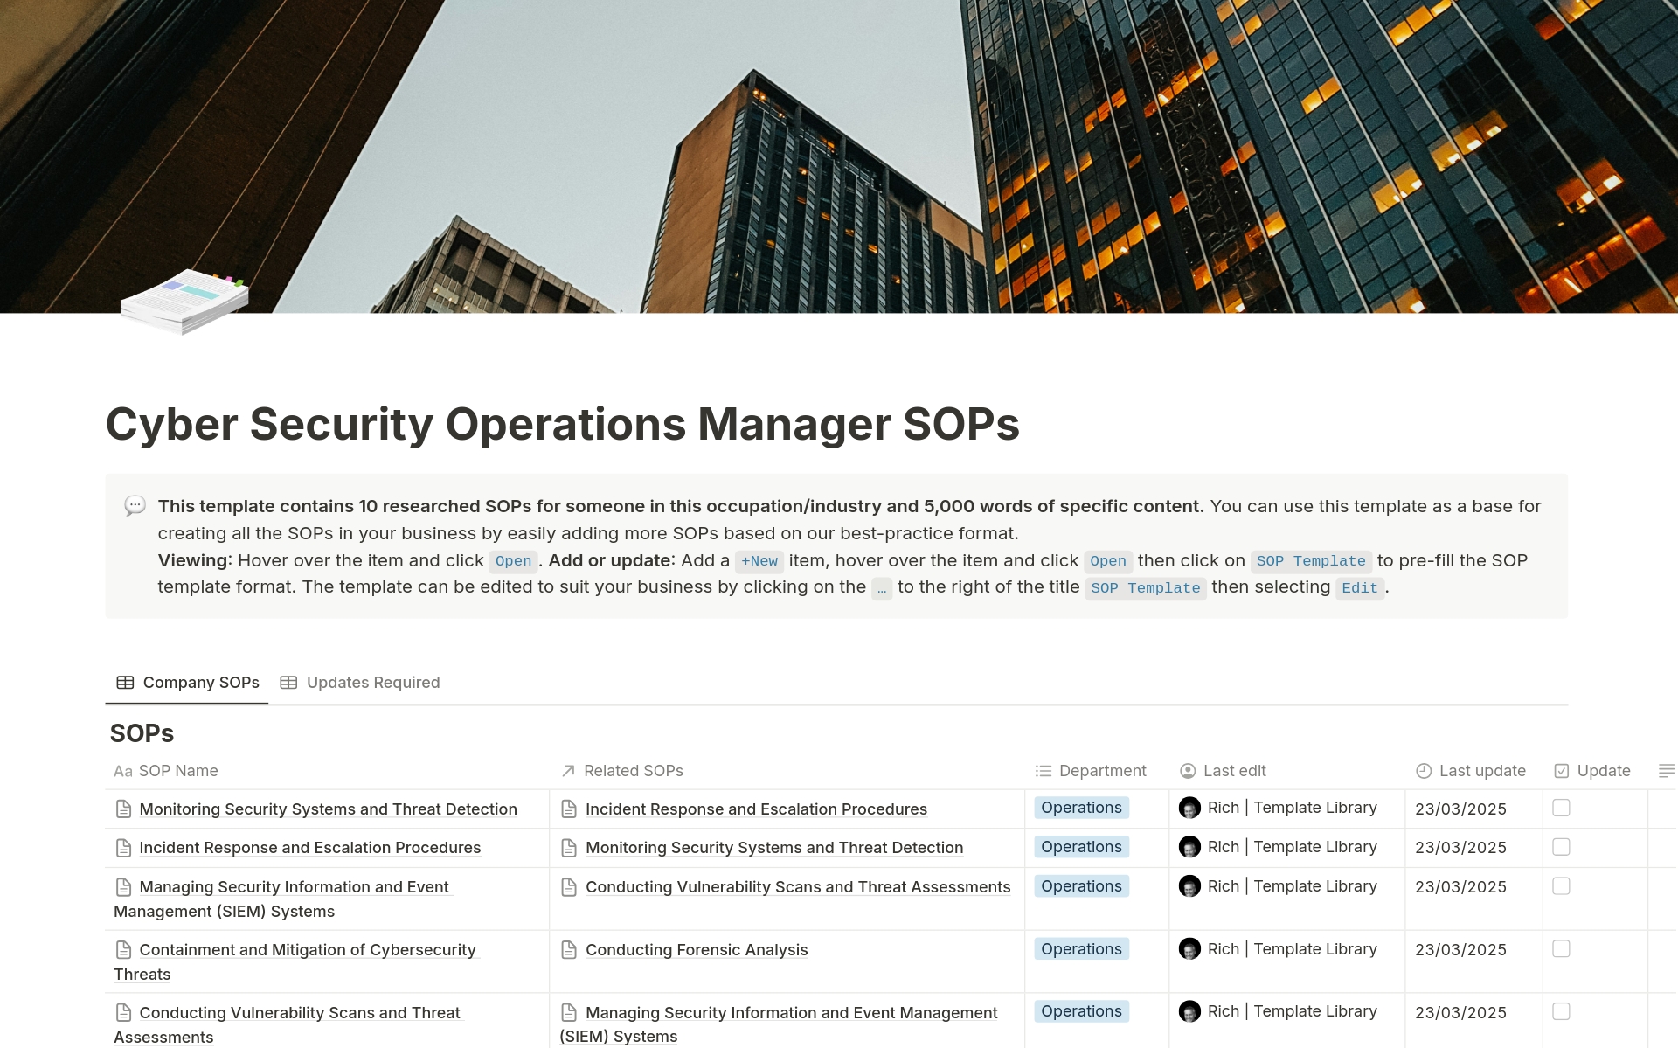Click page icon beside Monitoring Security Systems row
This screenshot has width=1678, height=1048.
pyautogui.click(x=124, y=809)
